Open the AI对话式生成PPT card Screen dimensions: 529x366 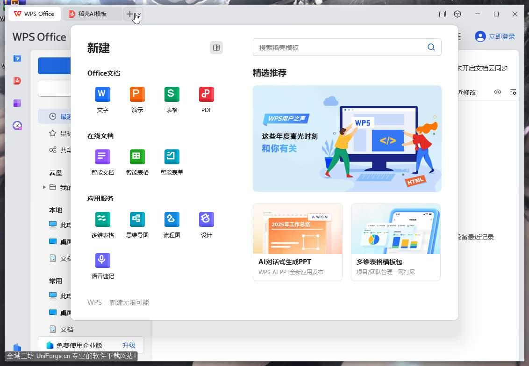(x=298, y=242)
